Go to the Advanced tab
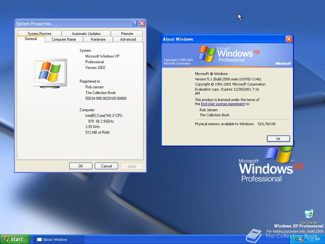 (128, 39)
